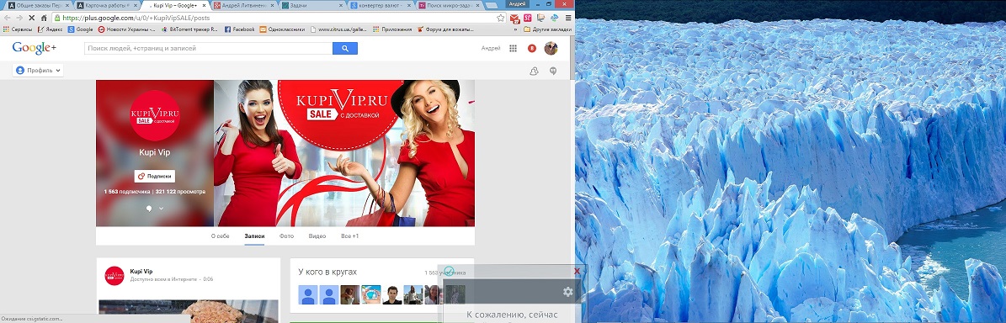Open the user account avatar
The width and height of the screenshot is (1006, 323).
551,48
